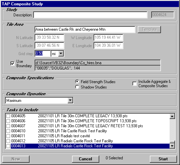Open the Grid step units dropdown
This screenshot has width=180, height=165.
tap(61, 53)
